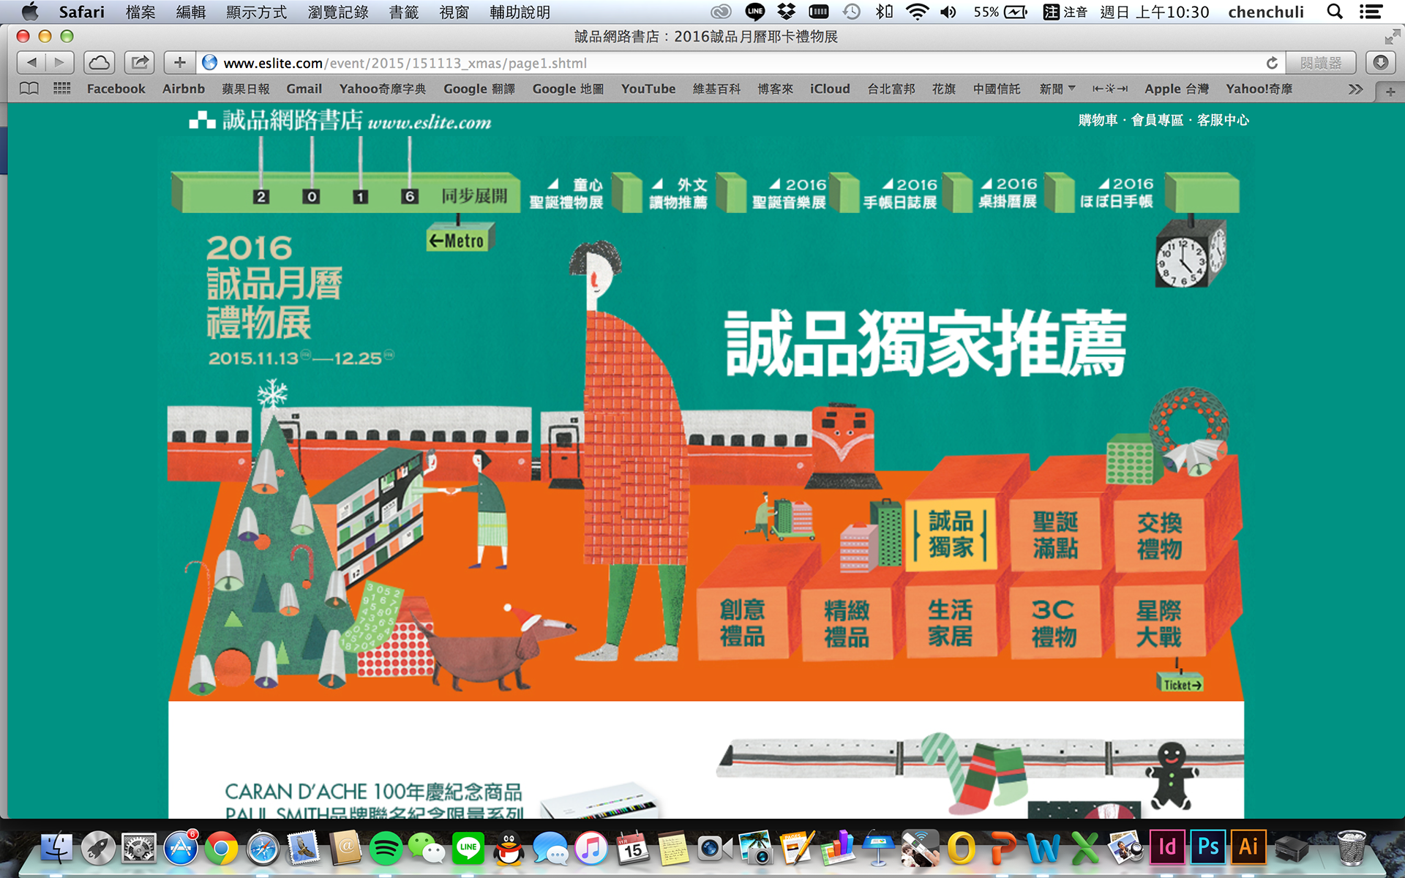The image size is (1405, 878).
Task: Add page with the plus button
Action: click(179, 63)
